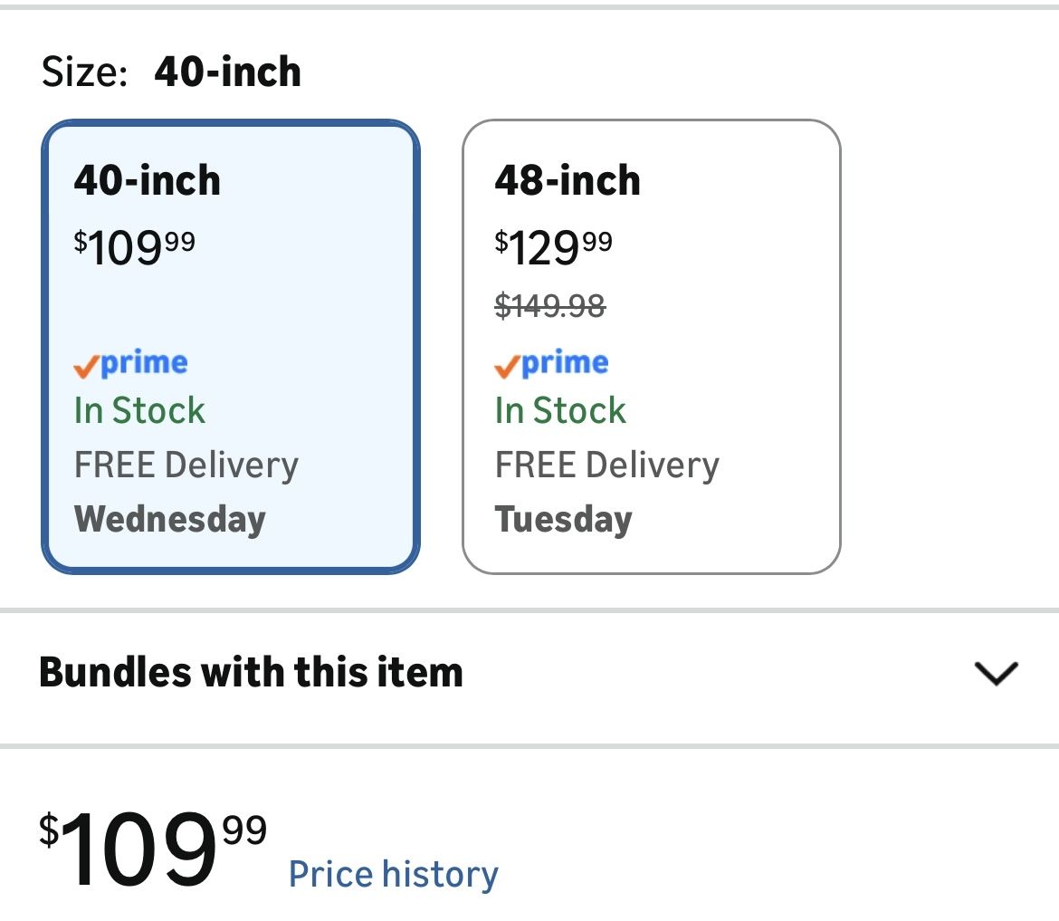Click the Tuesday delivery day text
The width and height of the screenshot is (1059, 921).
click(x=563, y=520)
